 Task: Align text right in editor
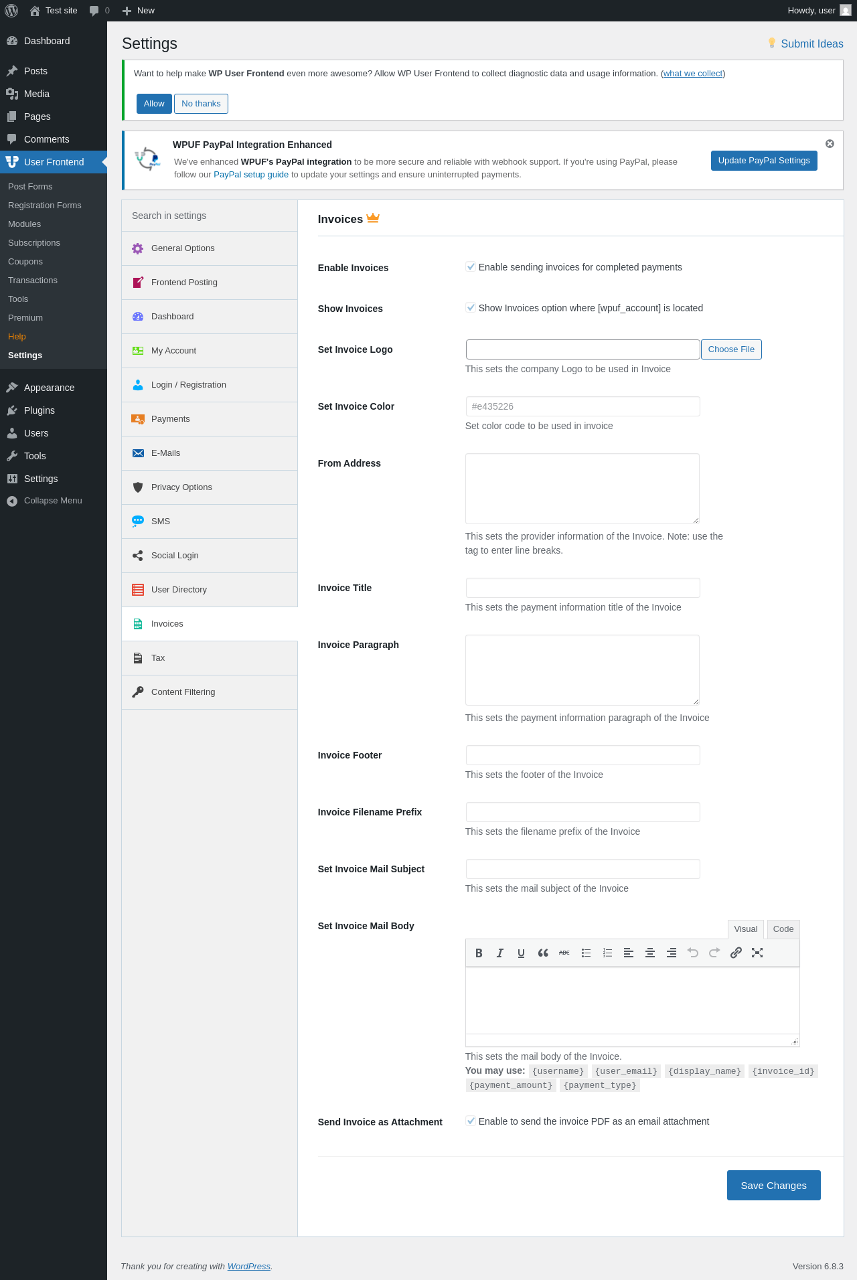pos(672,953)
